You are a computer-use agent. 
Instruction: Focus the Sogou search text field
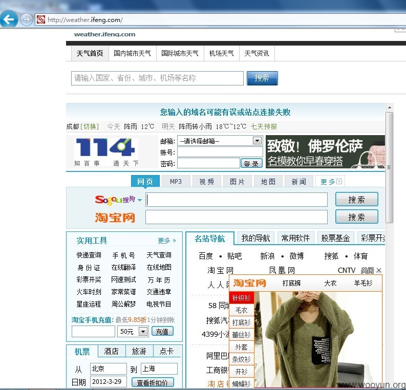click(x=237, y=200)
